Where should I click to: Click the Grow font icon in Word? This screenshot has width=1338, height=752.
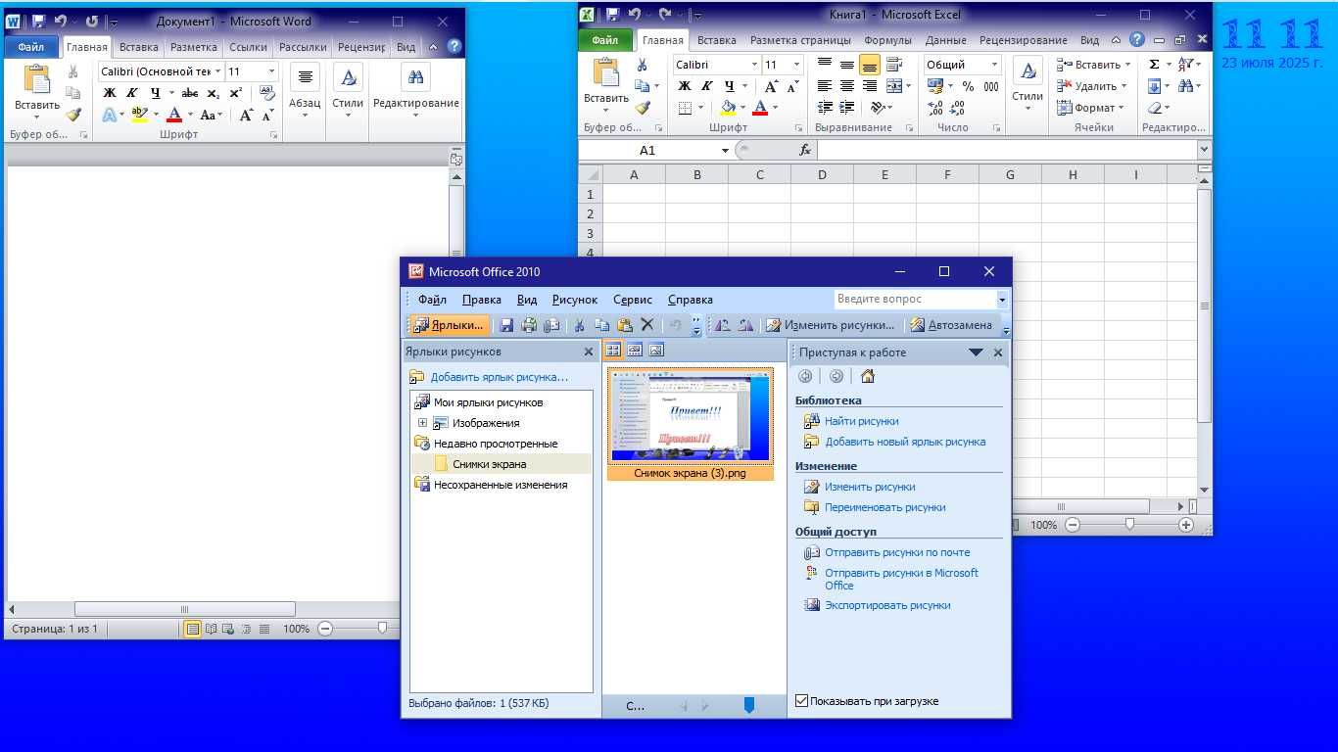point(247,115)
